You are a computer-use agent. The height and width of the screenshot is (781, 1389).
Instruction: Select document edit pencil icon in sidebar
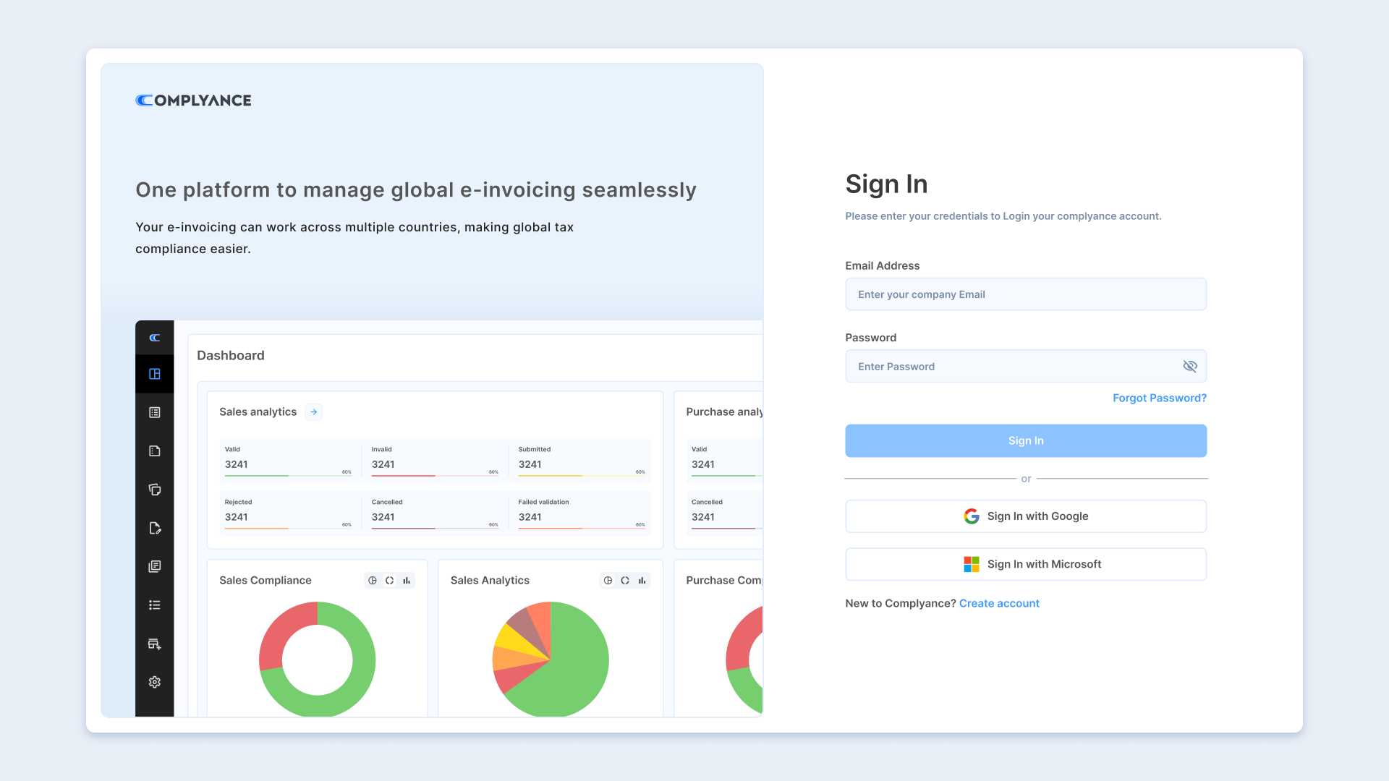pos(155,528)
